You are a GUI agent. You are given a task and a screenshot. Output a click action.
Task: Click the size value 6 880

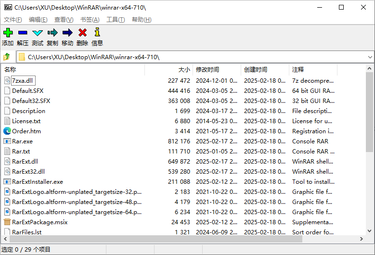point(182,121)
